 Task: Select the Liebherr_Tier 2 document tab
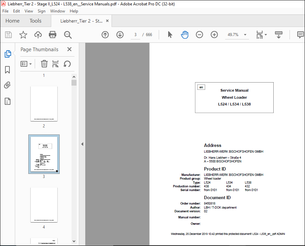(81, 21)
